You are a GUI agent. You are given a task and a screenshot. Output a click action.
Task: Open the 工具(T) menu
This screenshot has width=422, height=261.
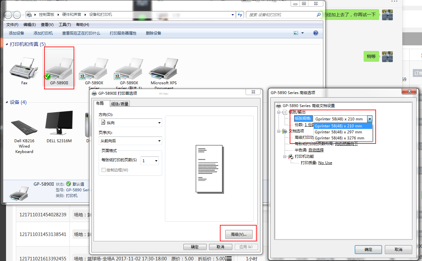[x=65, y=25]
